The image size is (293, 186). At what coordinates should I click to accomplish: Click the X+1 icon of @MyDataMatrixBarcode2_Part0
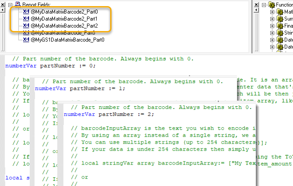tap(26, 12)
